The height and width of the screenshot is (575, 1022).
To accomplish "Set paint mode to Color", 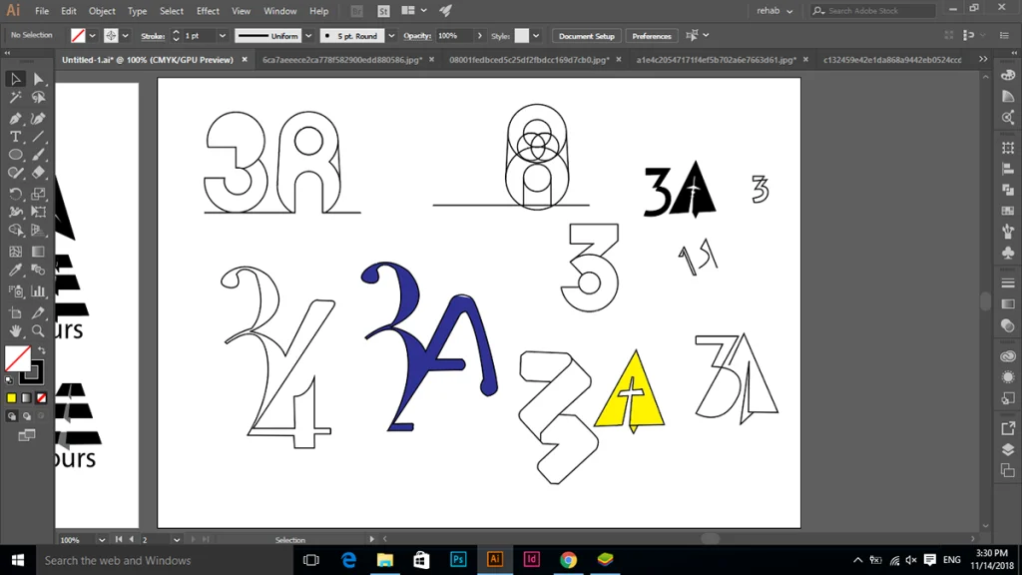I will tap(11, 397).
